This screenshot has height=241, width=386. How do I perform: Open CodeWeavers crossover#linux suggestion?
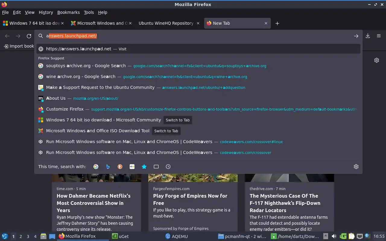(198, 142)
